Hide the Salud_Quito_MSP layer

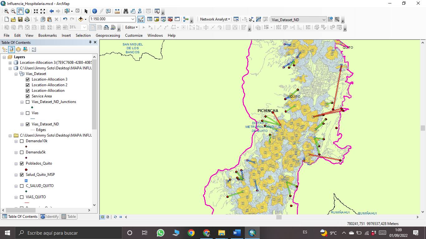pyautogui.click(x=22, y=175)
